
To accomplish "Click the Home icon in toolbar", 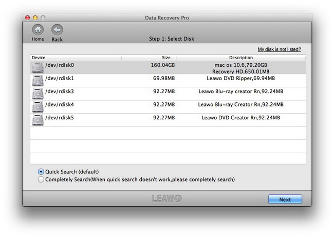I will [38, 30].
